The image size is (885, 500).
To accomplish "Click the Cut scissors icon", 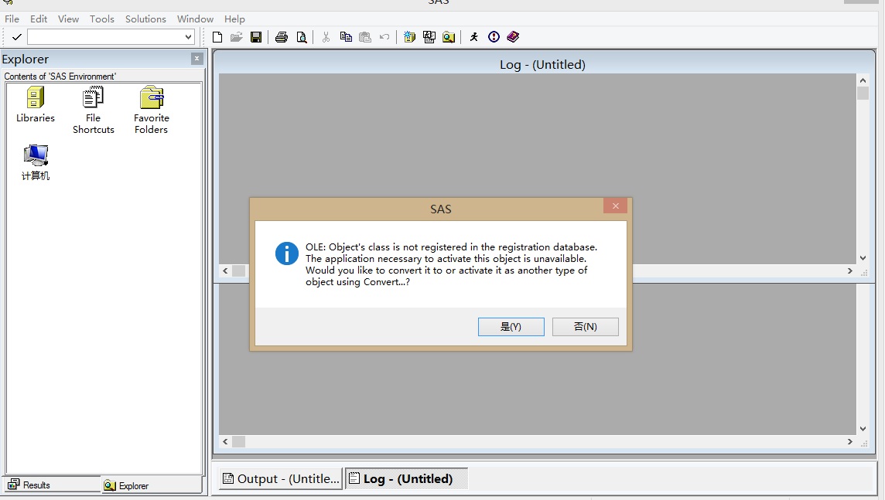I will tap(326, 37).
